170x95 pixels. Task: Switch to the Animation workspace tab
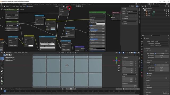tap(61, 4)
